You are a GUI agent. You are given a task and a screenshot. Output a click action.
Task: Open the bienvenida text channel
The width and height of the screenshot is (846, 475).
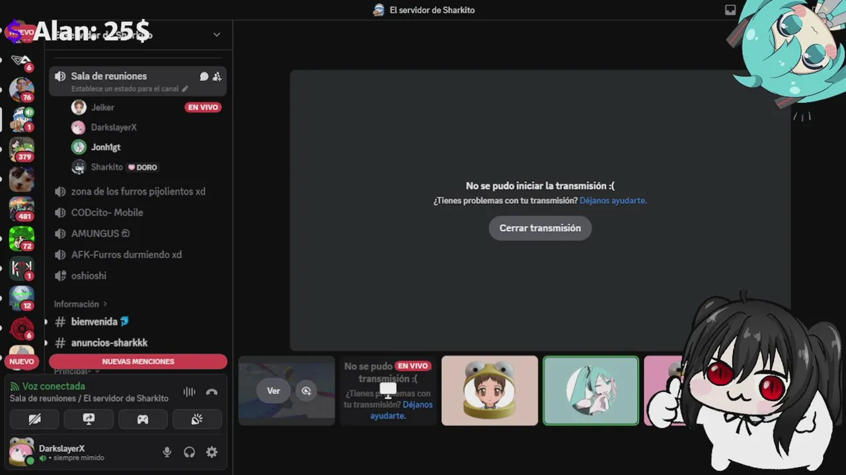137,322
